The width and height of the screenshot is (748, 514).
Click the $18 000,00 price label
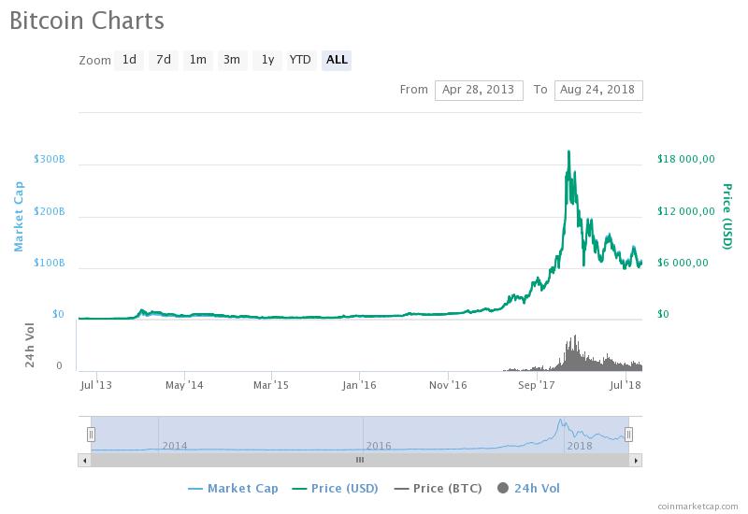(686, 159)
